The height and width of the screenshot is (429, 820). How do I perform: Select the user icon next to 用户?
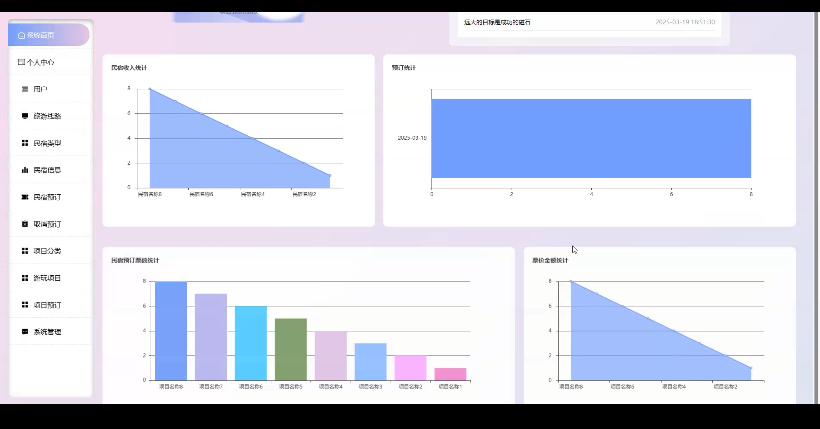(25, 89)
